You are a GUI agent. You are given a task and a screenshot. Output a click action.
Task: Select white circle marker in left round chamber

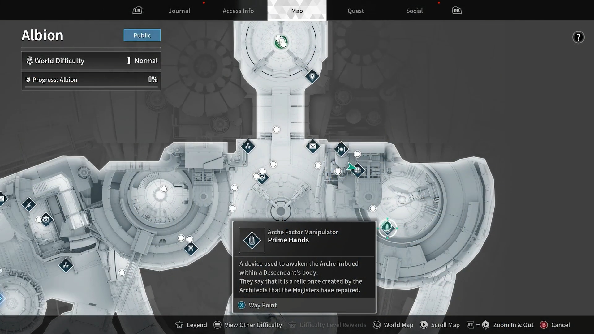pyautogui.click(x=164, y=189)
